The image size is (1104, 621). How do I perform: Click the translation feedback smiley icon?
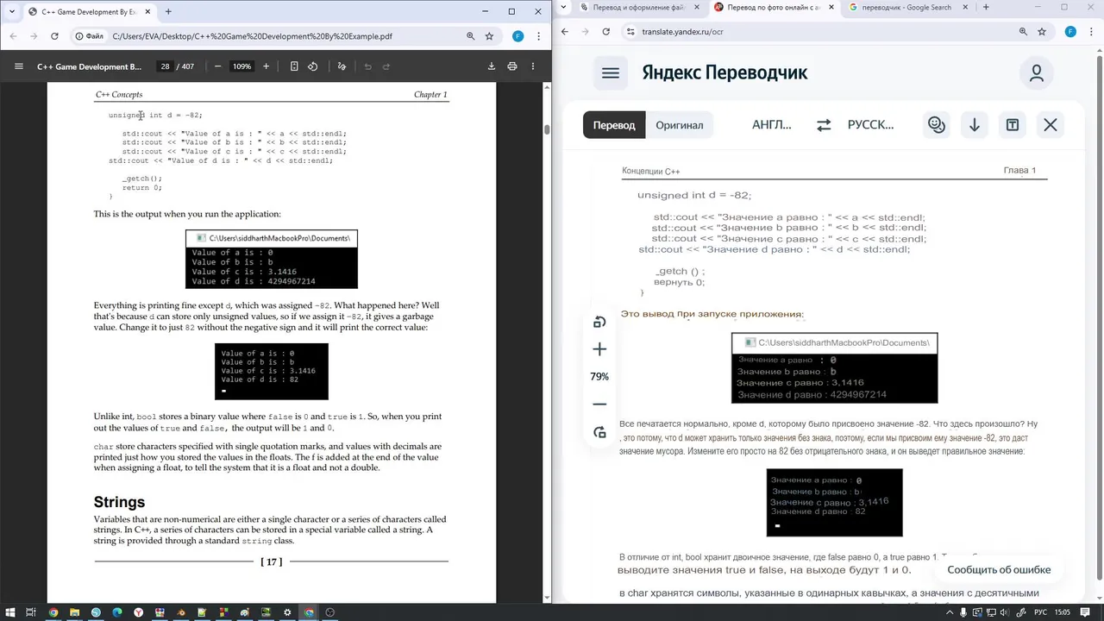937,125
